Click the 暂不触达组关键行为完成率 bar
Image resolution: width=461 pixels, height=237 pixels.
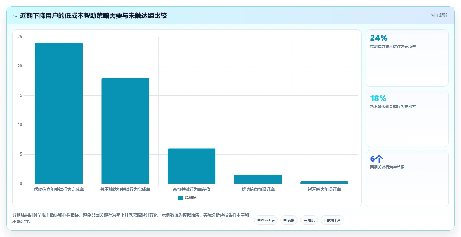point(125,131)
